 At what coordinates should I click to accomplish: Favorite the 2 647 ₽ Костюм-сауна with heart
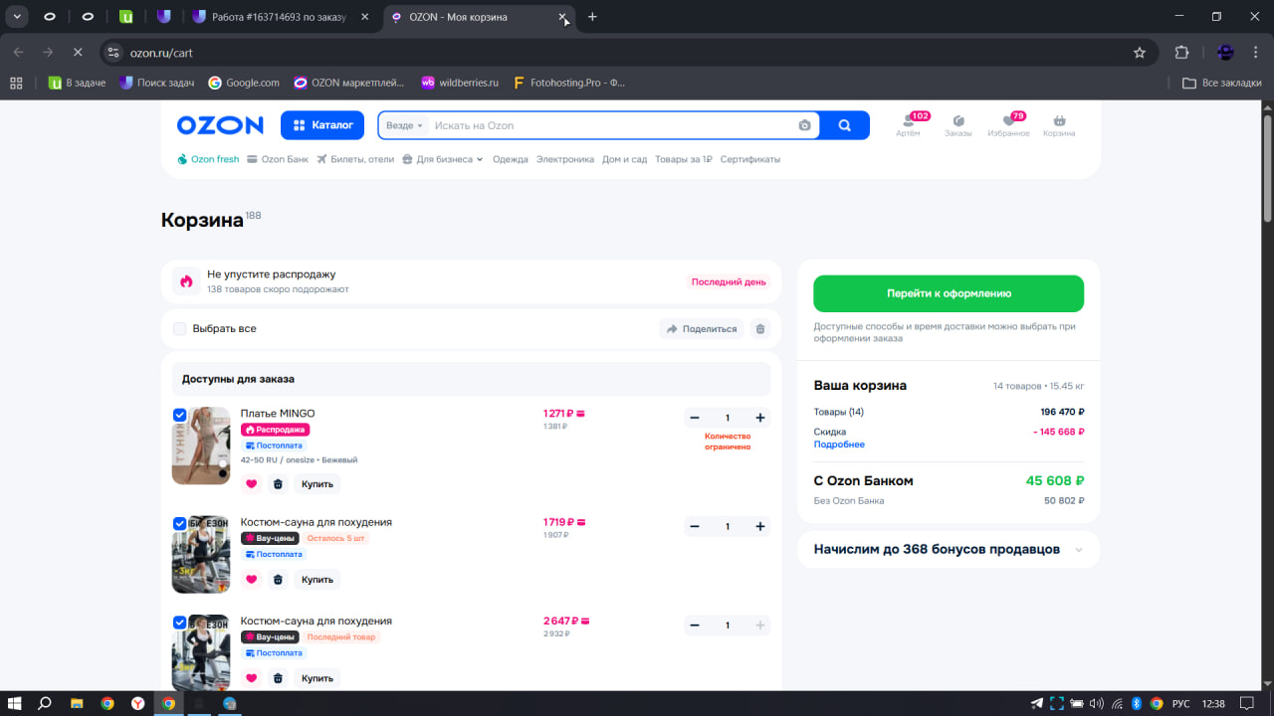(x=251, y=678)
